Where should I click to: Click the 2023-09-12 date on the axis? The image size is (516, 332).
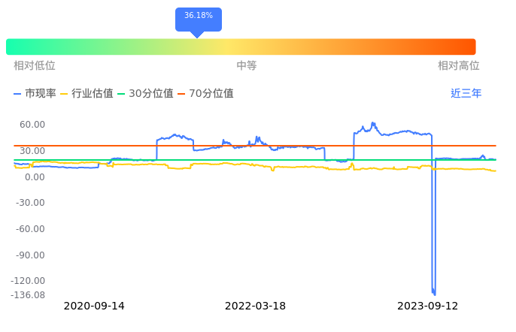tap(427, 306)
